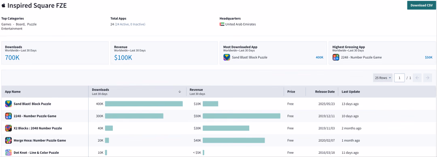Open 2248 - Number Puzzle Game row icon
The height and width of the screenshot is (157, 437).
8,116
